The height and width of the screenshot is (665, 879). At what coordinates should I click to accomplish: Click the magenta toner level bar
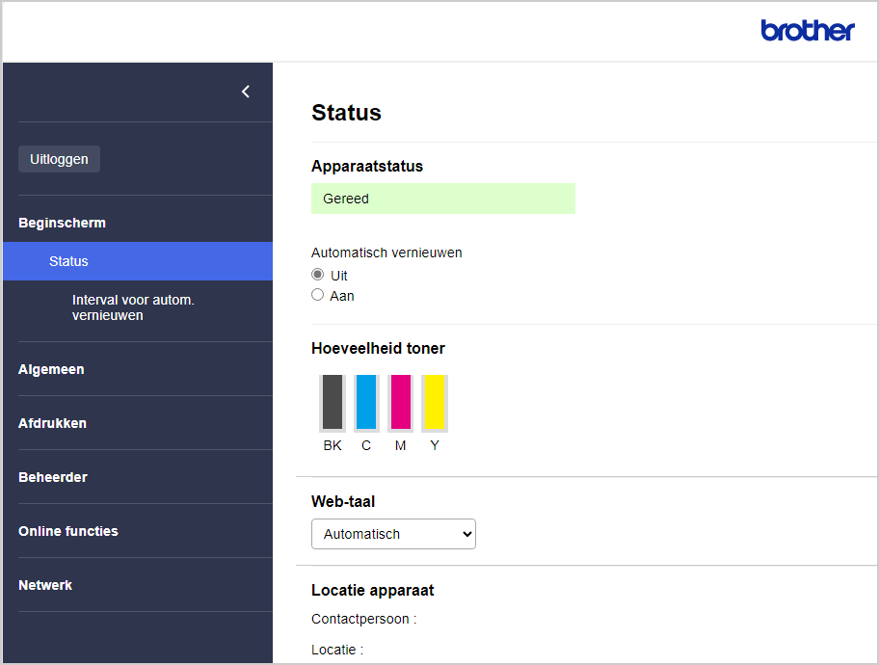(x=400, y=403)
